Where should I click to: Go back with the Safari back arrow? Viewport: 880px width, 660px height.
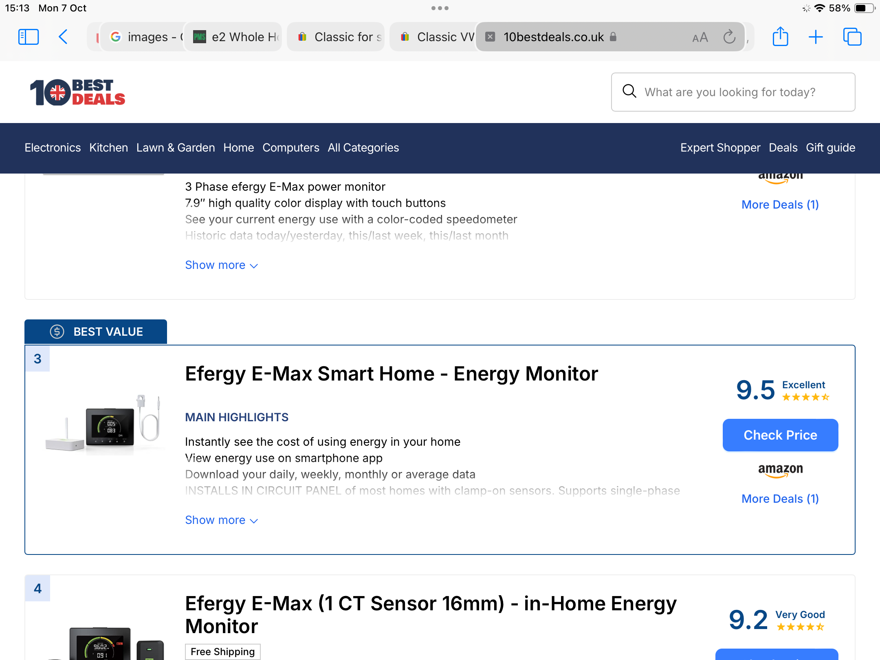click(x=63, y=37)
